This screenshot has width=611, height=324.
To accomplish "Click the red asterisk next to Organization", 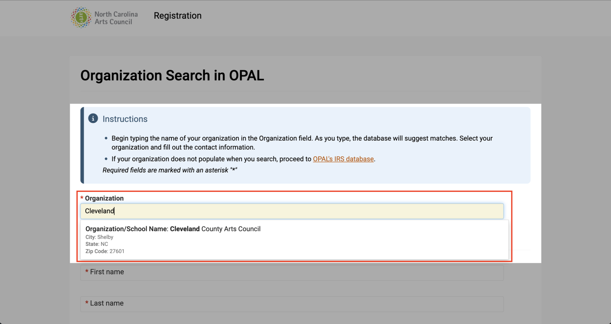I will (82, 198).
